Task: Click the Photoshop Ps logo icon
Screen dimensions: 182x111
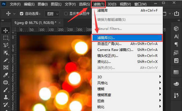Action: [x=4, y=4]
